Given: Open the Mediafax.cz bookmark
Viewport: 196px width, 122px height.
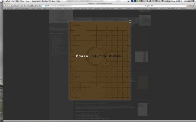Looking at the screenshot, I should tap(58, 8).
